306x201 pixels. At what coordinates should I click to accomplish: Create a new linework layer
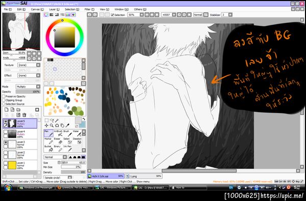(x=12, y=109)
